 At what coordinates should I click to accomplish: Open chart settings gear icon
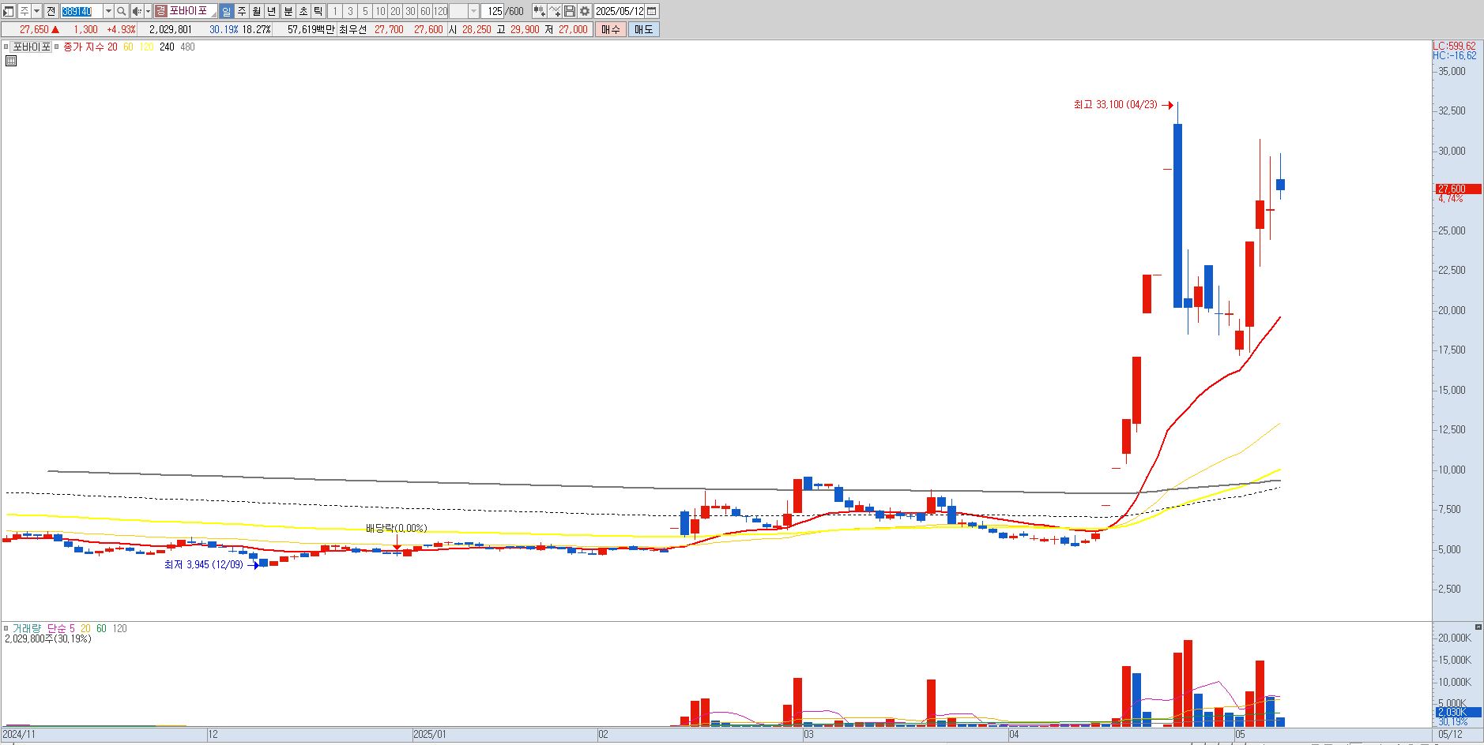point(584,11)
